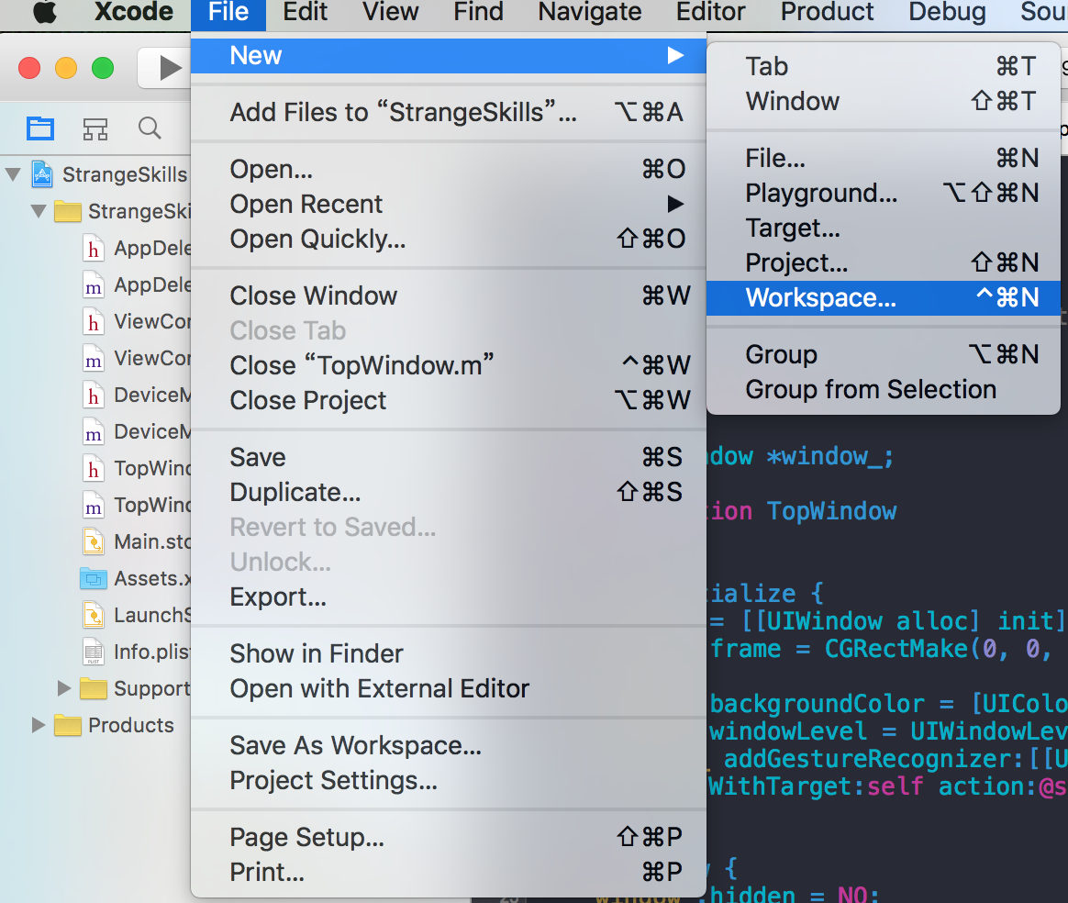1068x903 pixels.
Task: Choose Print menu item
Action: click(x=448, y=873)
